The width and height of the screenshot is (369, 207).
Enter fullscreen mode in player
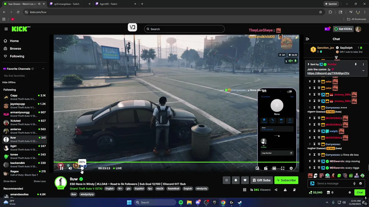[x=283, y=168]
